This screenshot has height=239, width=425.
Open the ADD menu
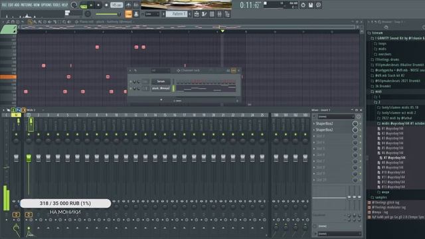tap(17, 5)
